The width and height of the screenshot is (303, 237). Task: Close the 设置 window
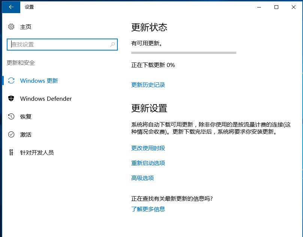tap(294, 7)
